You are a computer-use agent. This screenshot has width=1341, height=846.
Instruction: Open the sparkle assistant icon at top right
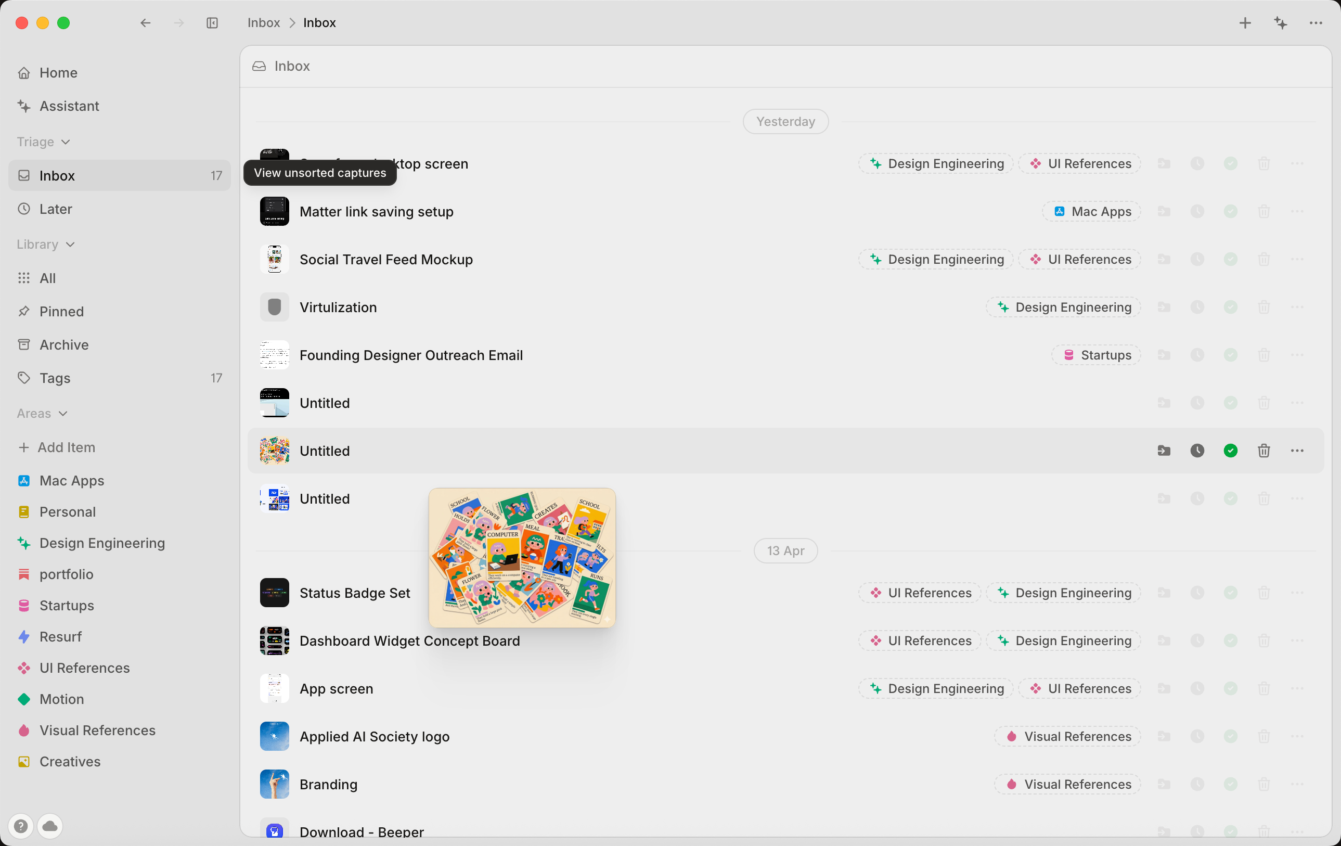(1280, 23)
